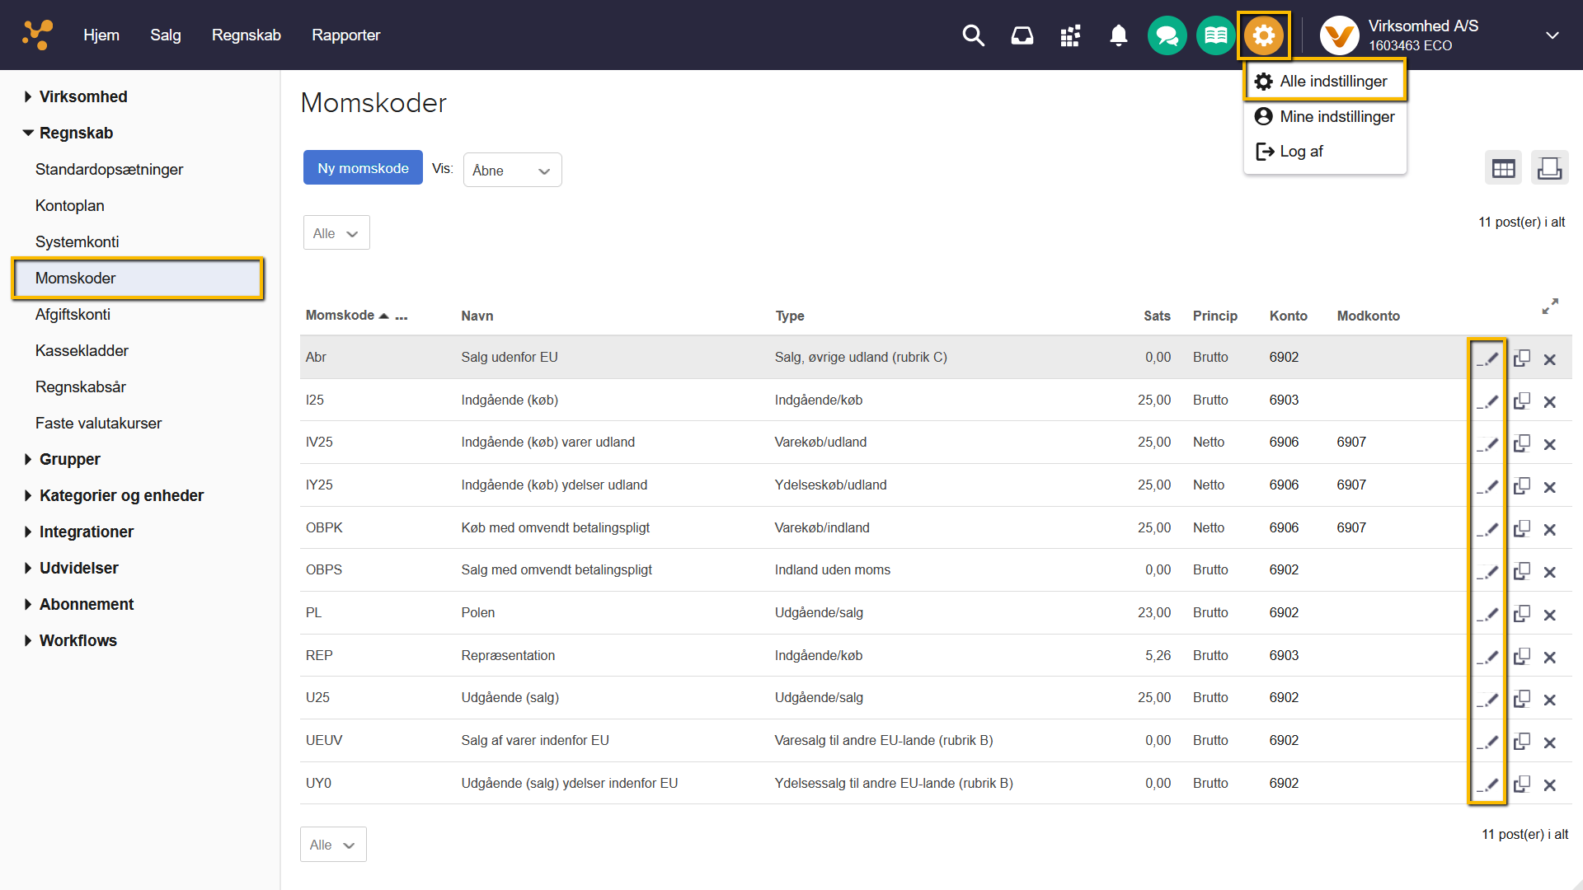Open the top Alle filter dropdown
Viewport: 1583px width, 890px height.
coord(336,233)
